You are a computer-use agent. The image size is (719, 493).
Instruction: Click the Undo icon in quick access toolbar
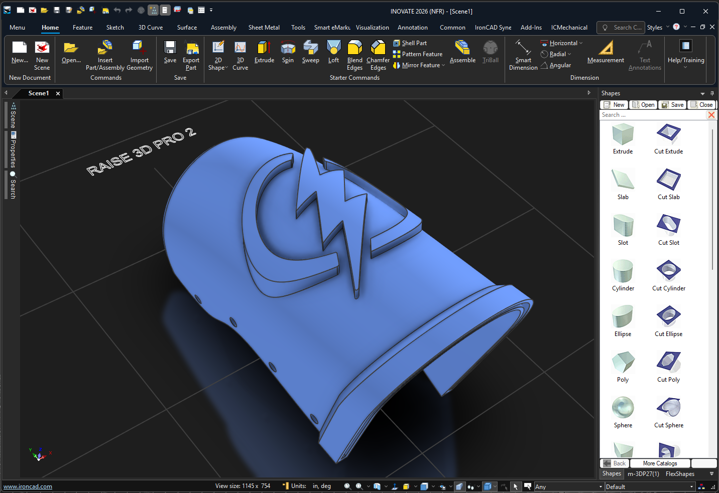click(117, 10)
